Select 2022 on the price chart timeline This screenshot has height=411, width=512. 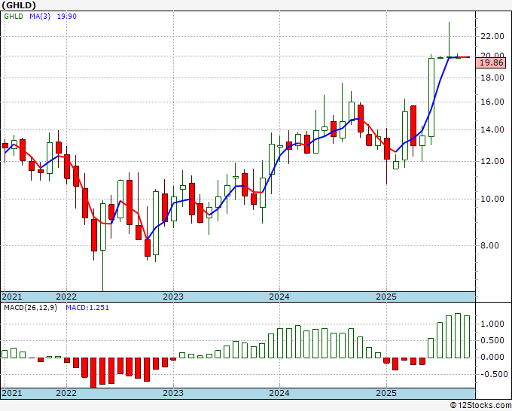coord(66,297)
